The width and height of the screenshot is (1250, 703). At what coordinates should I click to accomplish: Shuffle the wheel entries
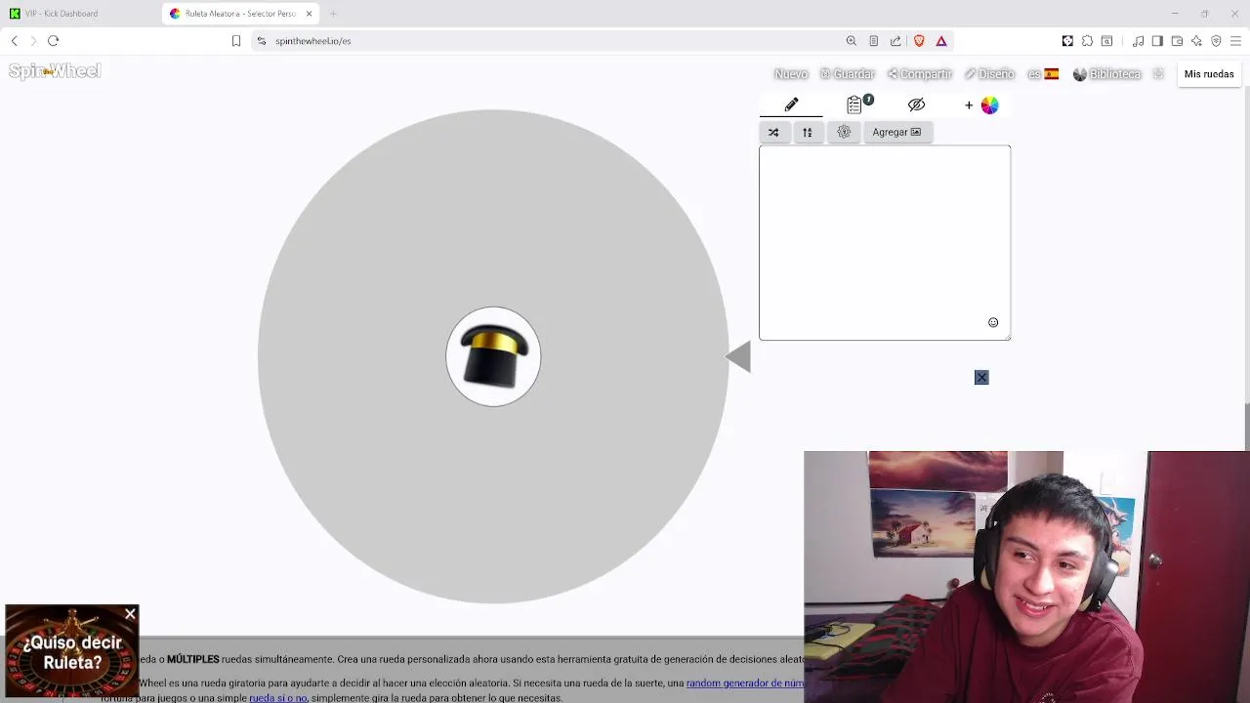click(x=773, y=132)
